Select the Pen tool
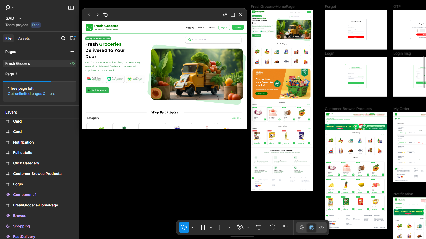 pos(240,227)
